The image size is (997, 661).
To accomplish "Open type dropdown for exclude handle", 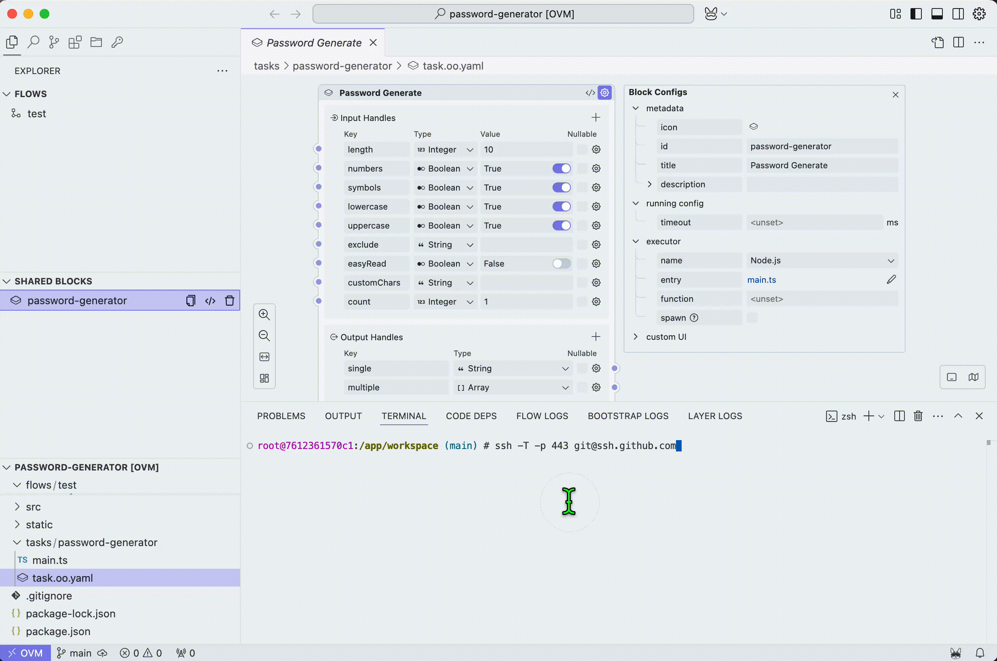I will [x=445, y=244].
